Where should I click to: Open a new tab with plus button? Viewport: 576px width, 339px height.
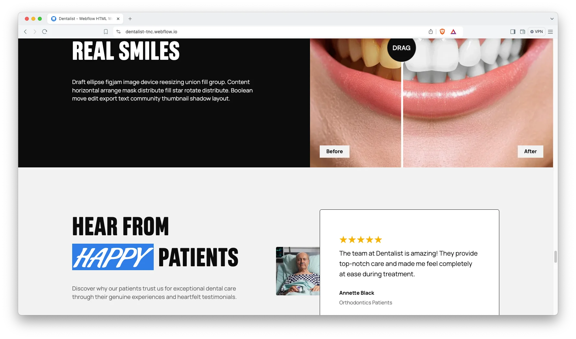(130, 19)
